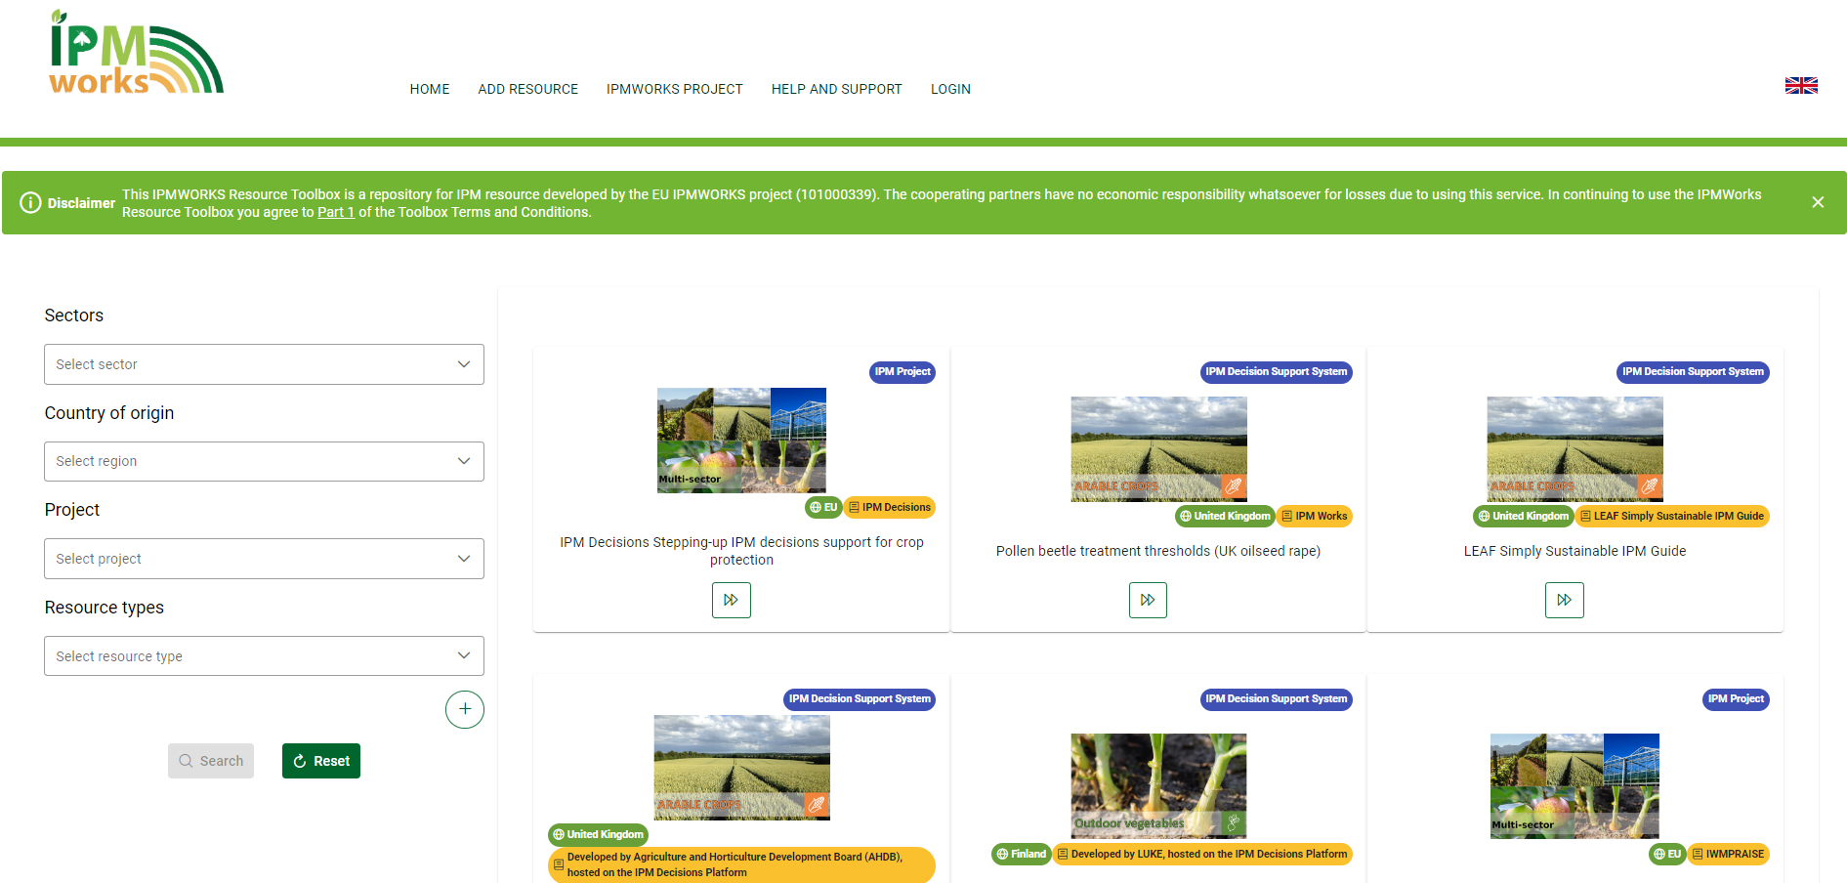The height and width of the screenshot is (883, 1847).
Task: Dismiss the disclaimer banner with the X
Action: pos(1818,202)
